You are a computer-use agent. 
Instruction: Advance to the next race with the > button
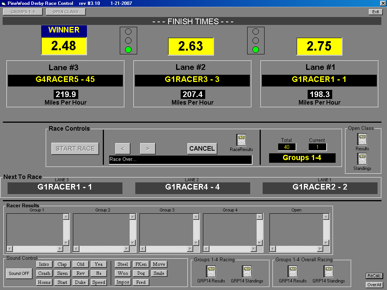[148, 148]
